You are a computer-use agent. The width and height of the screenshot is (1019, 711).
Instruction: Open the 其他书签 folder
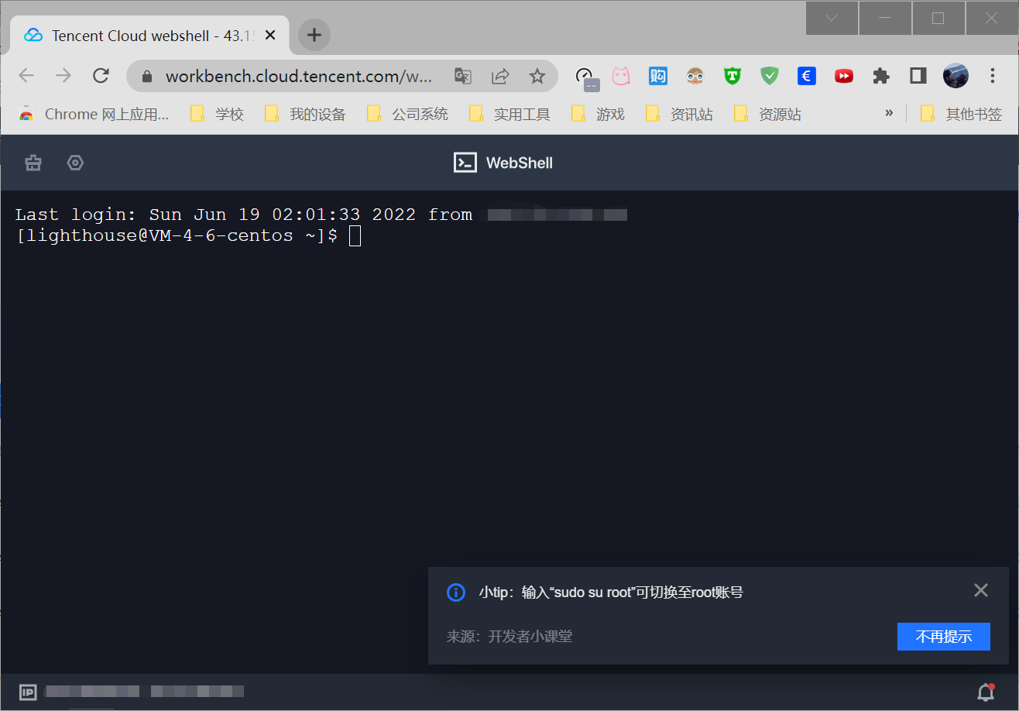coord(961,115)
